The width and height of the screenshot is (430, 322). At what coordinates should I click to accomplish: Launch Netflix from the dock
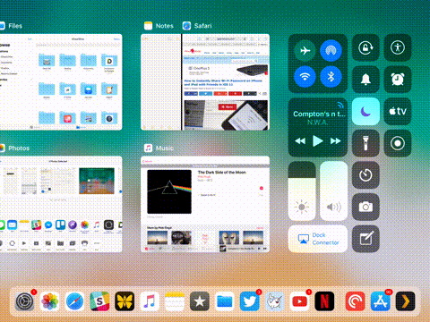click(x=324, y=301)
